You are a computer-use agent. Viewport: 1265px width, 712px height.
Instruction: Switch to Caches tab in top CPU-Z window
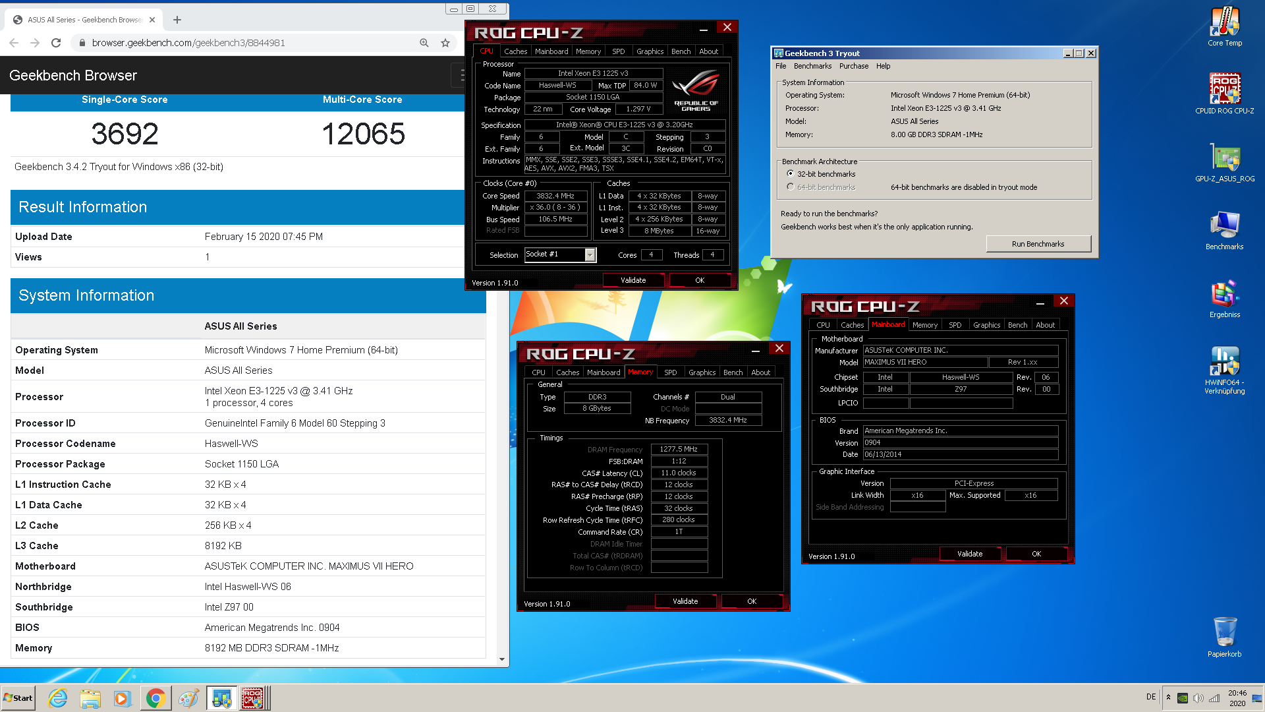(515, 51)
